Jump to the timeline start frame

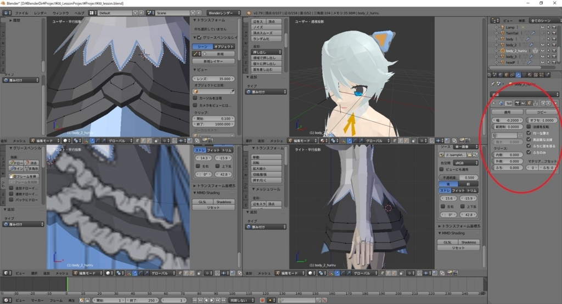coord(194,300)
